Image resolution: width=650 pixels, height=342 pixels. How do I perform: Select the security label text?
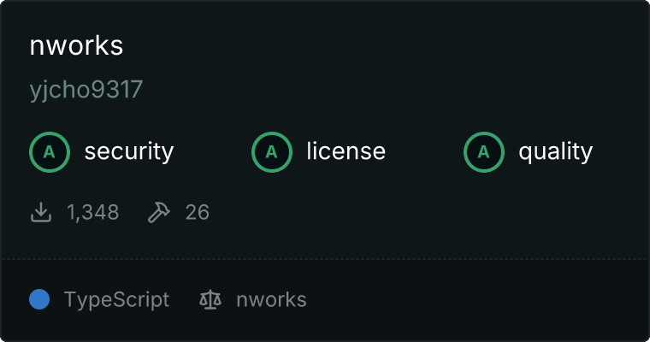(129, 151)
